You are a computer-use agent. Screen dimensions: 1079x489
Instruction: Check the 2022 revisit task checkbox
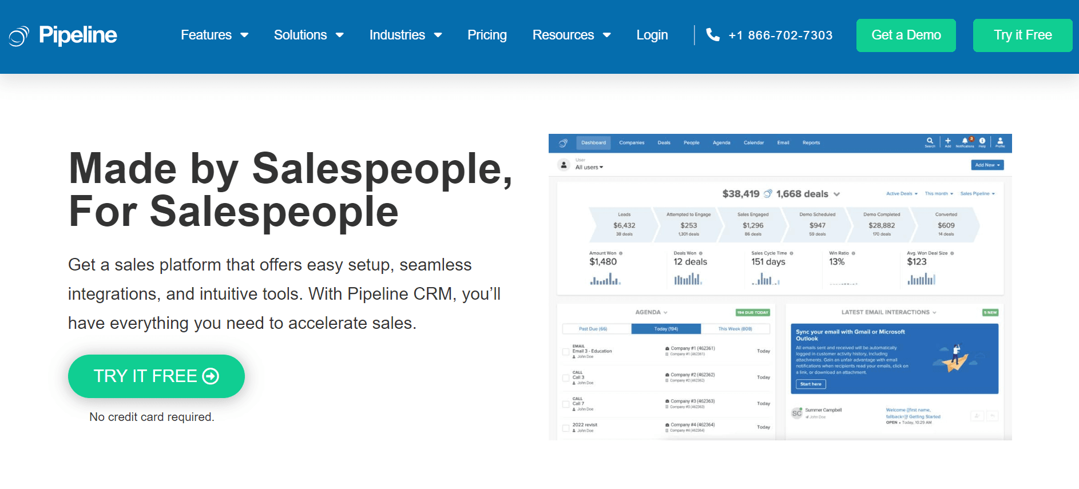(x=566, y=427)
